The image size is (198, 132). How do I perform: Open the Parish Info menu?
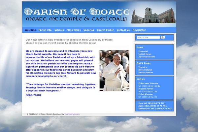(x=45, y=30)
